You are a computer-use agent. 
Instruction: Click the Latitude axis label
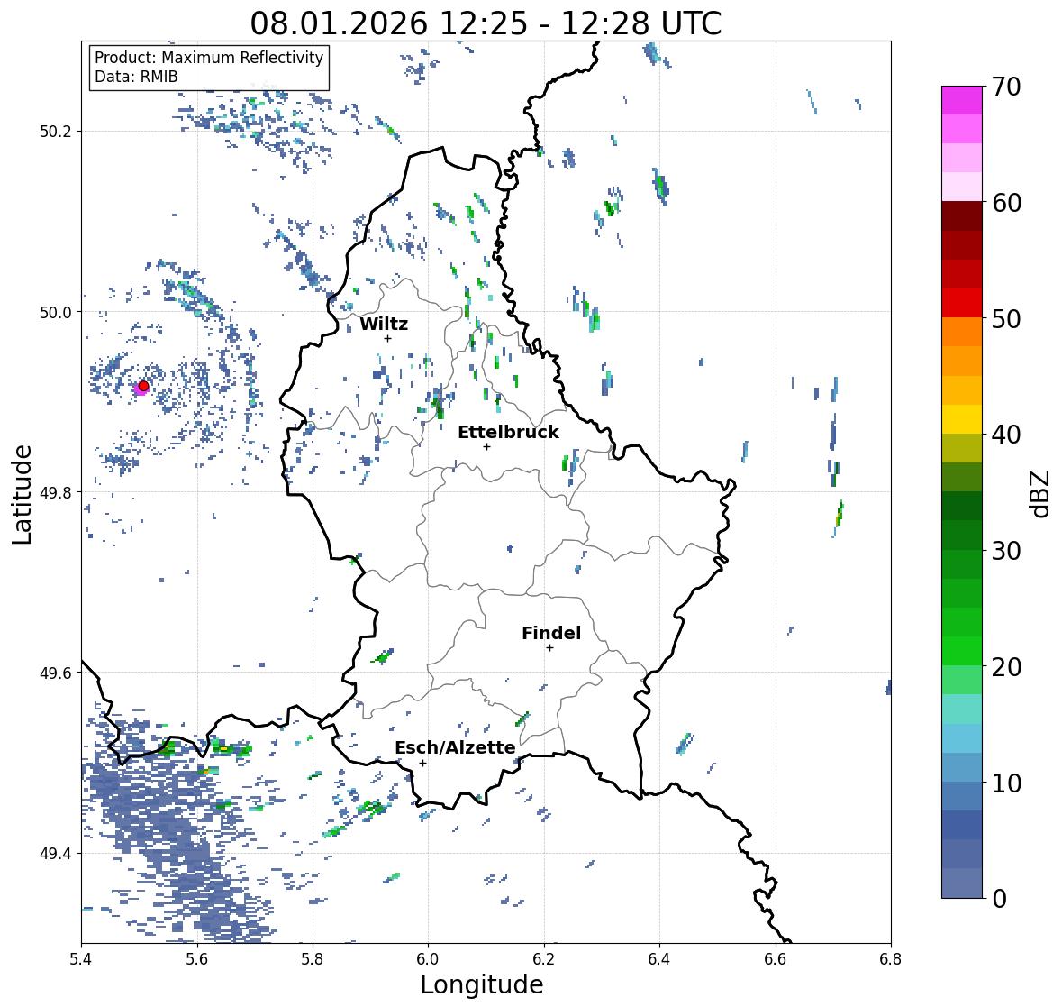23,494
